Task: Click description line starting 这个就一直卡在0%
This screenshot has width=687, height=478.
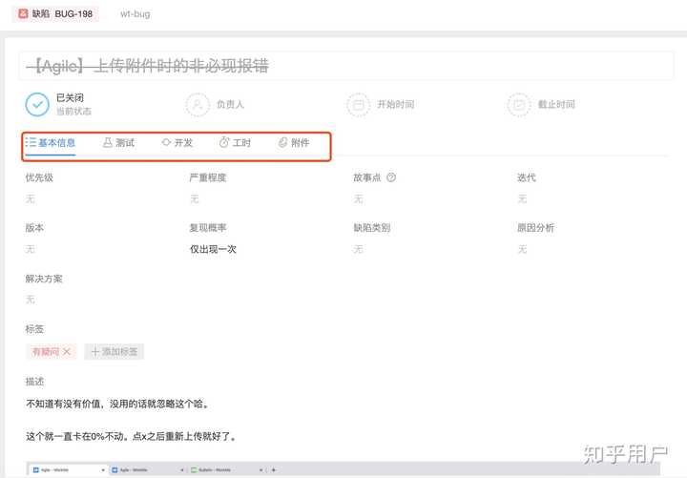Action: click(132, 436)
